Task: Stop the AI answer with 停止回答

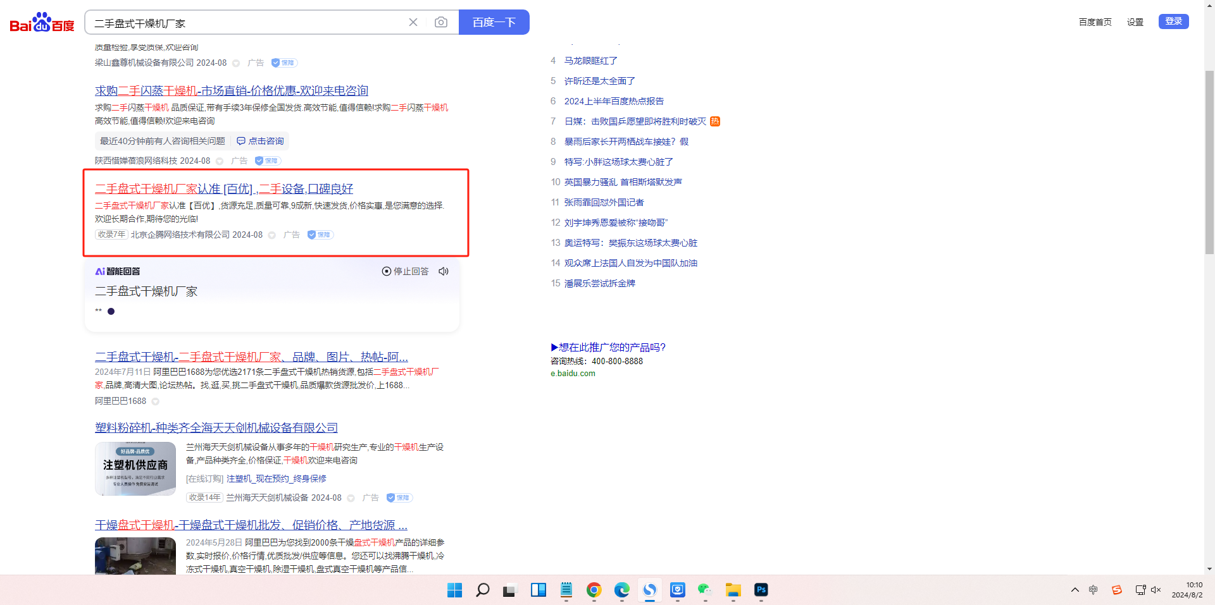Action: [x=405, y=271]
